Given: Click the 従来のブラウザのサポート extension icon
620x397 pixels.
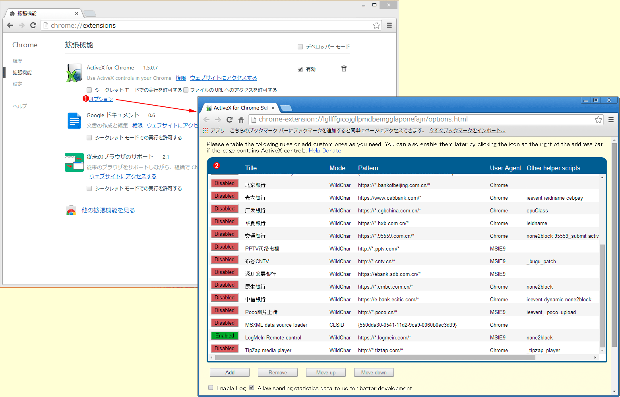Looking at the screenshot, I should click(74, 162).
